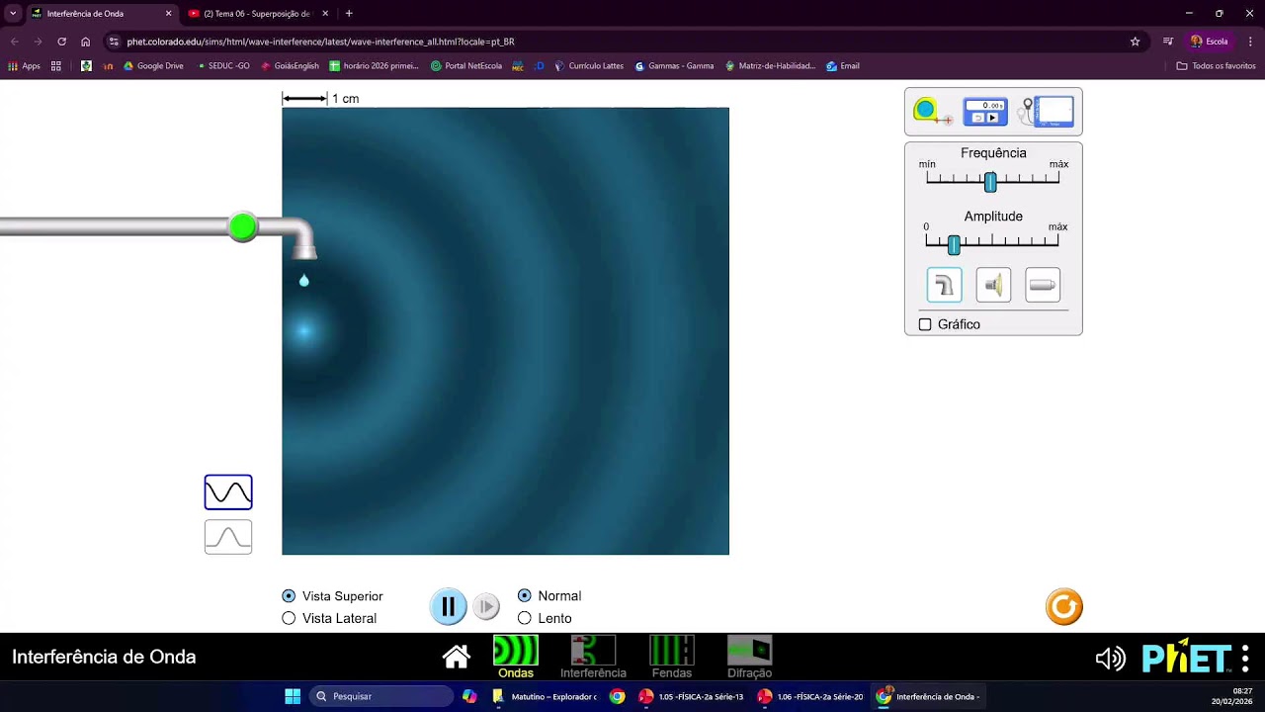Viewport: 1265px width, 712px height.
Task: Open Matutino file explorer taskbar window
Action: point(545,696)
